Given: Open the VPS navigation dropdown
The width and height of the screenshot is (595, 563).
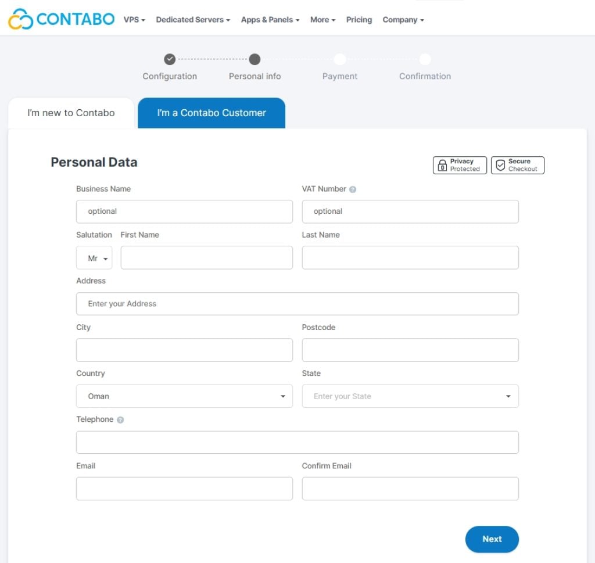Looking at the screenshot, I should 134,20.
